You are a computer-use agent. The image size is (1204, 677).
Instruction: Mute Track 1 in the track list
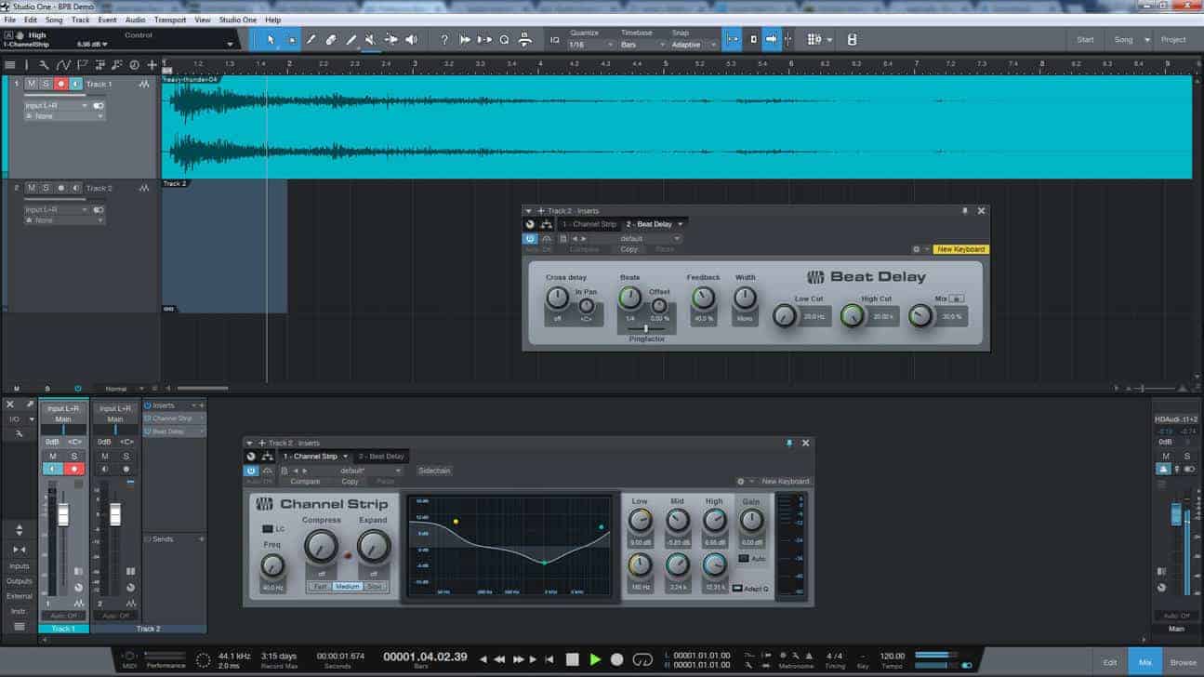31,84
